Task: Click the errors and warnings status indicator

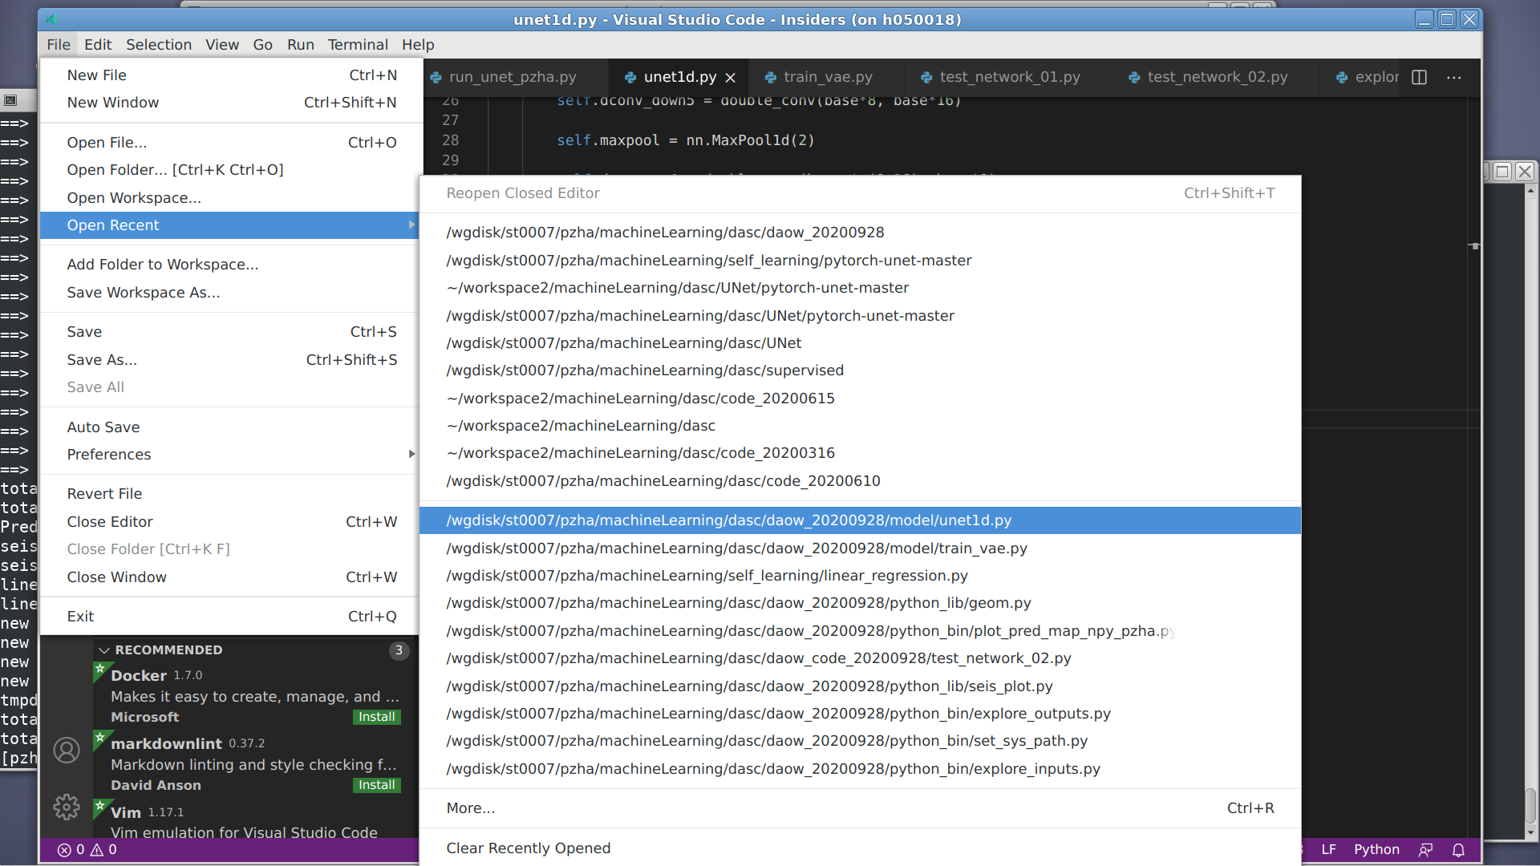Action: pos(87,850)
